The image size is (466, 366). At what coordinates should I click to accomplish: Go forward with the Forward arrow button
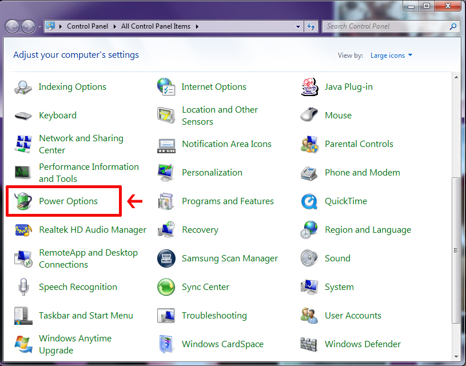28,26
